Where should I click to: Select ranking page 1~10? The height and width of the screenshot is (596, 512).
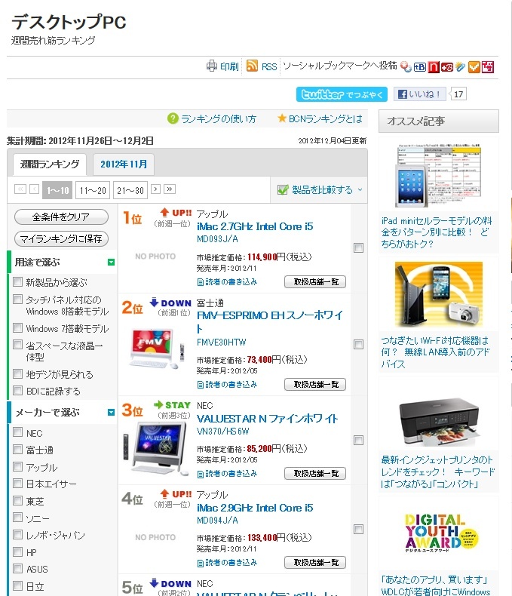point(57,190)
